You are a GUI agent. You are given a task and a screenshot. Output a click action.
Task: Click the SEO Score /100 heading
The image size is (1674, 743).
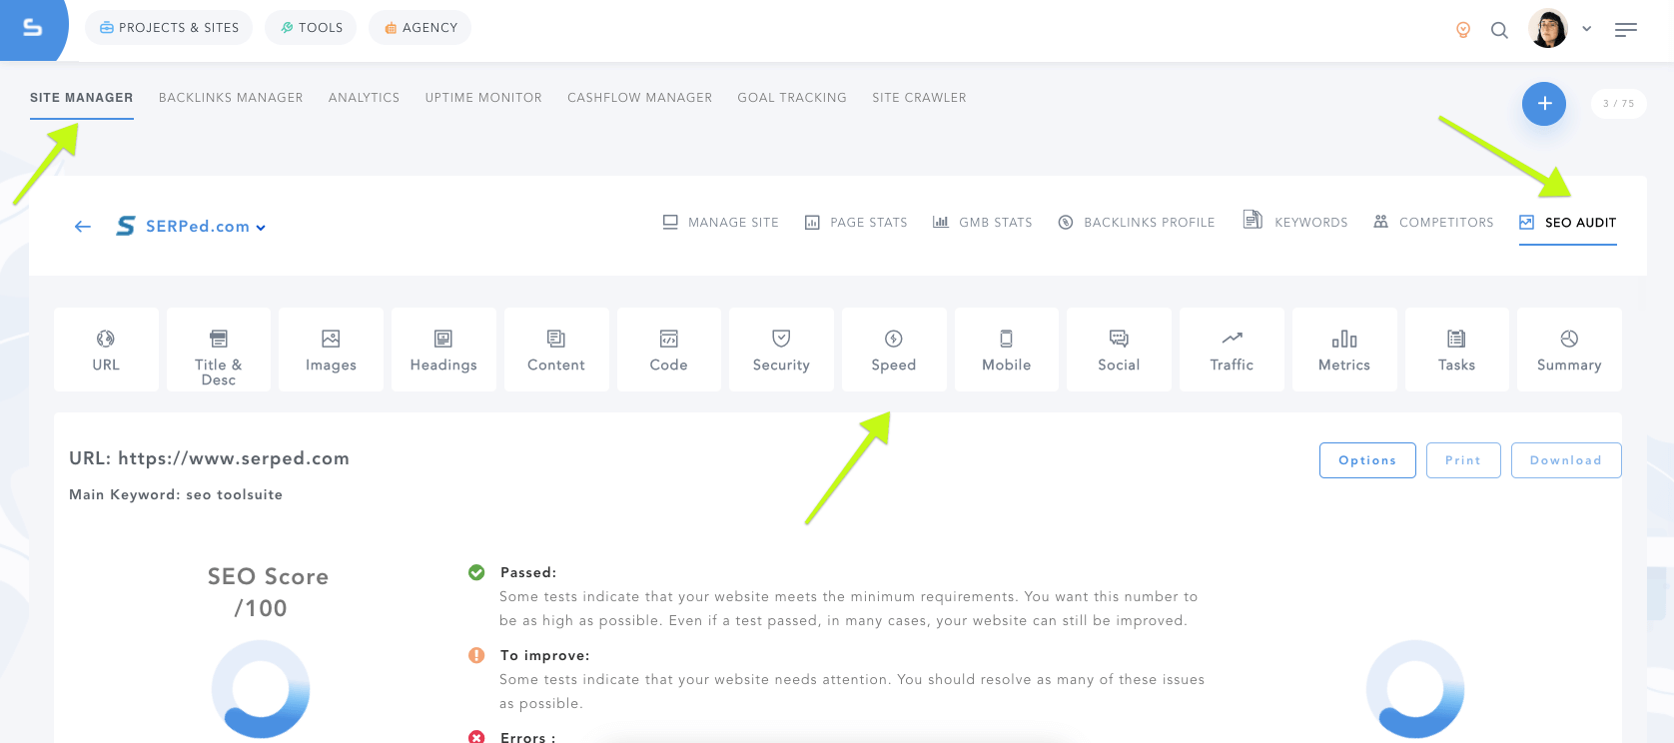[x=268, y=592]
